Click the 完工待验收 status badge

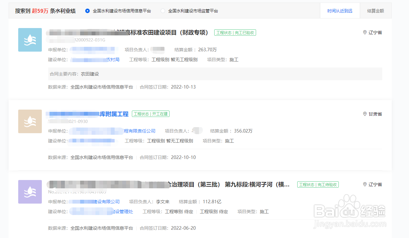tap(318, 184)
